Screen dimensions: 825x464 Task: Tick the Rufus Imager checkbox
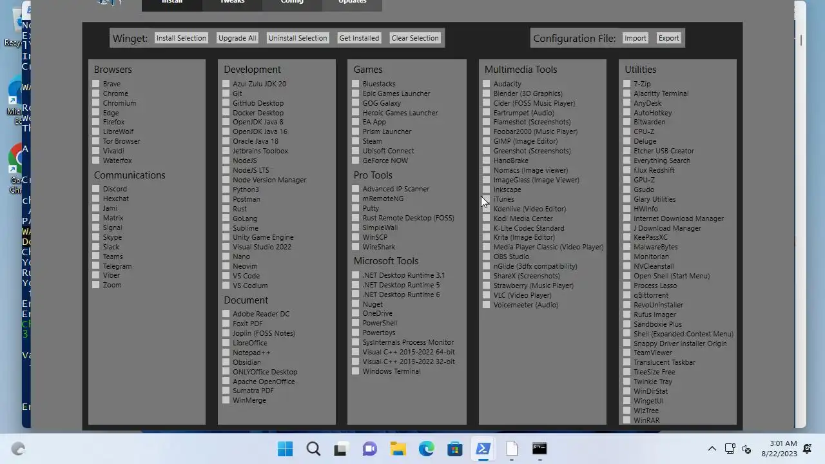[x=627, y=314]
